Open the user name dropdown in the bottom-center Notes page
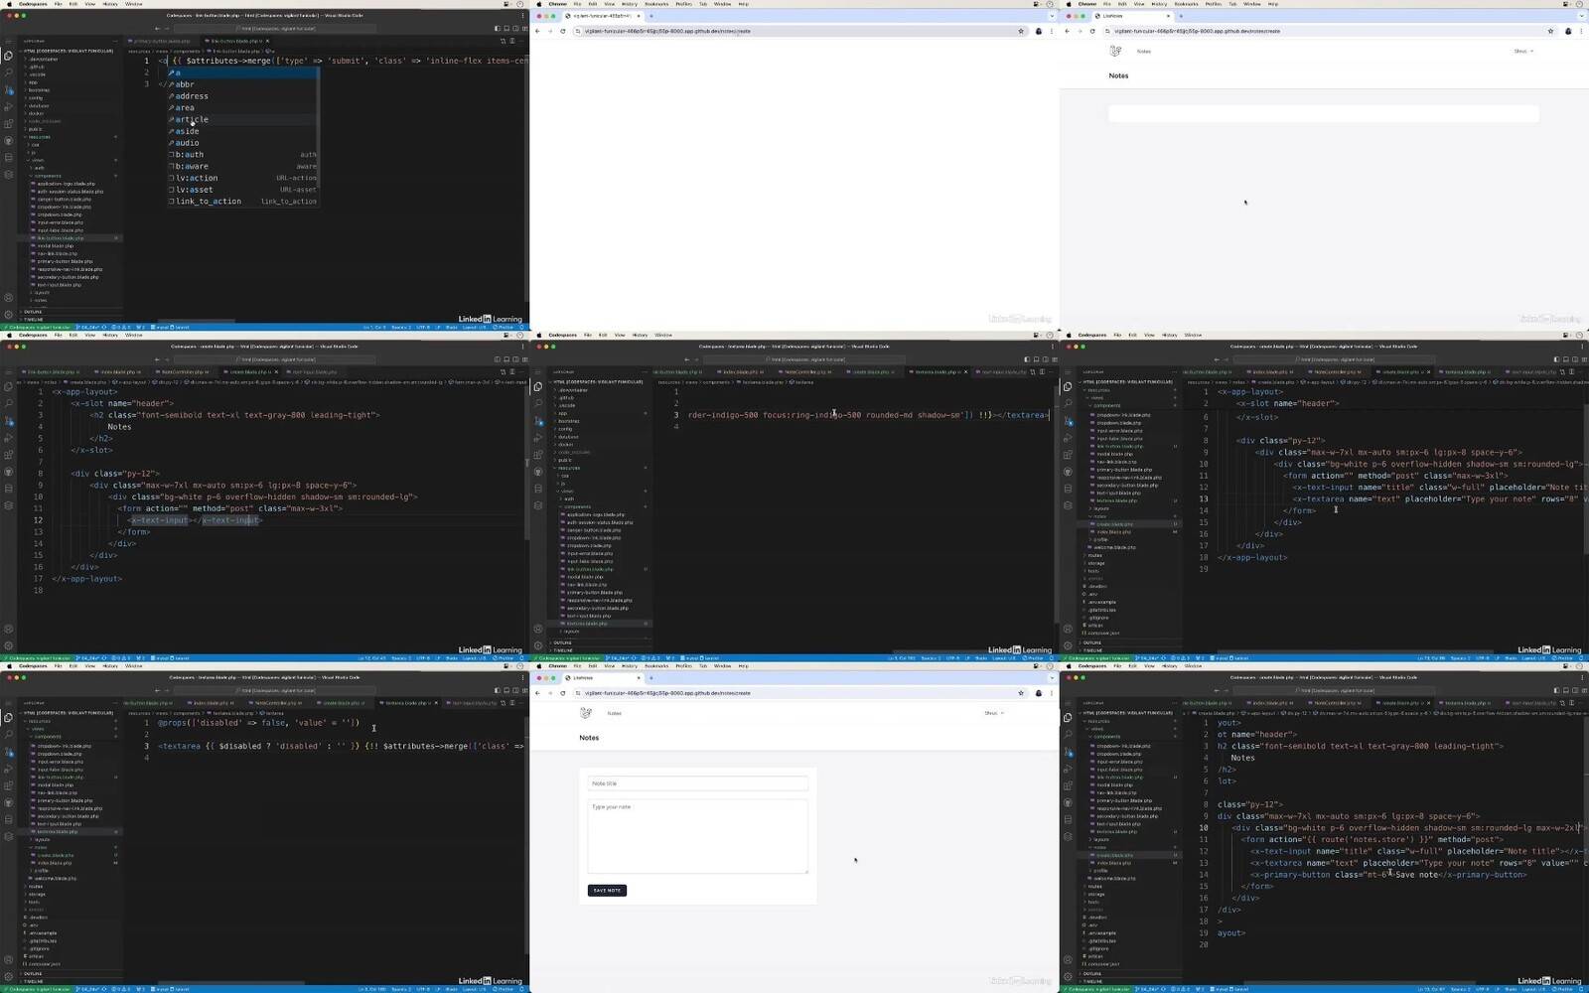This screenshot has width=1589, height=993. (x=994, y=713)
